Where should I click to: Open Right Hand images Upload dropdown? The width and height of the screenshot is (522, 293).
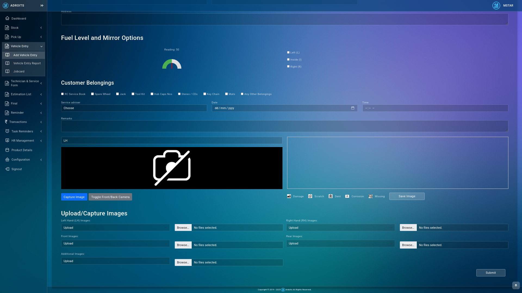340,228
